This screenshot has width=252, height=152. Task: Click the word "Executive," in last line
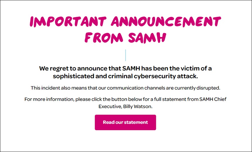tap(110, 107)
